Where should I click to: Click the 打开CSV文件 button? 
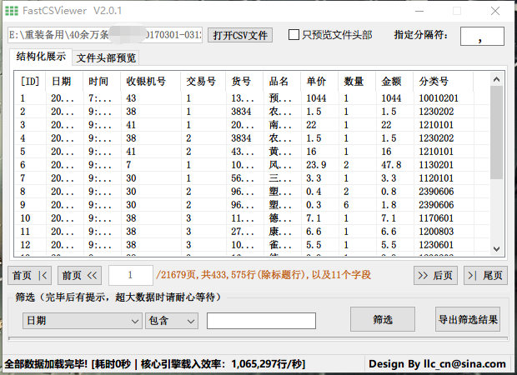[x=240, y=35]
